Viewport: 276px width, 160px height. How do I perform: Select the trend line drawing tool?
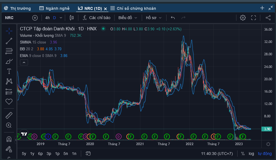point(9,41)
